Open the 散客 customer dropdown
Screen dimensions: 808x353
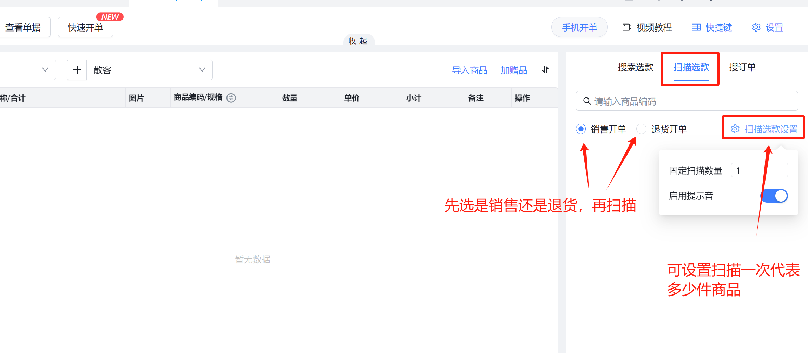[x=150, y=70]
